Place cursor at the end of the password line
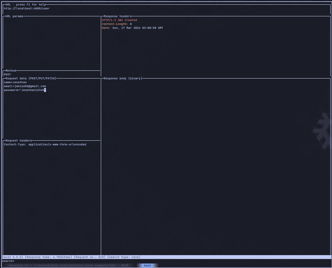The width and height of the screenshot is (332, 268). (45, 90)
